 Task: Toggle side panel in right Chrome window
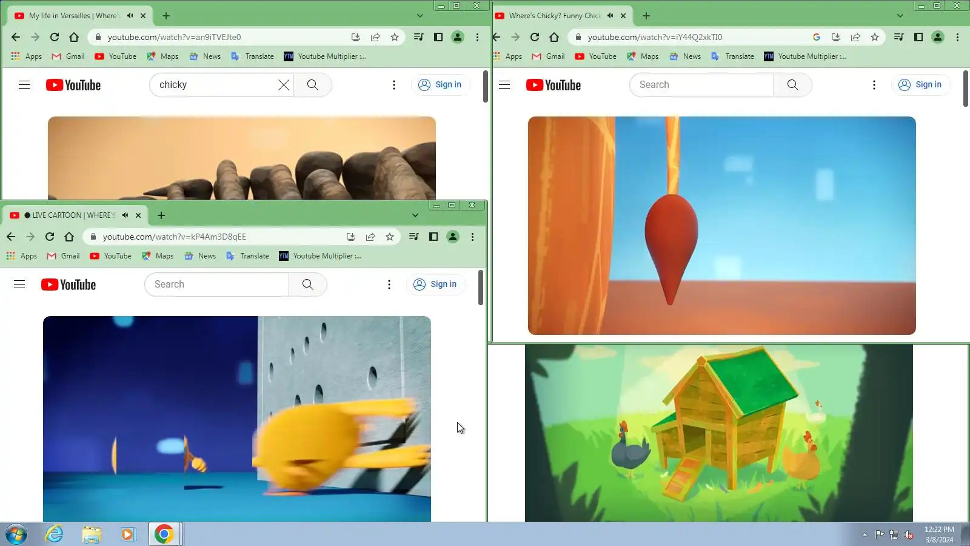[918, 37]
